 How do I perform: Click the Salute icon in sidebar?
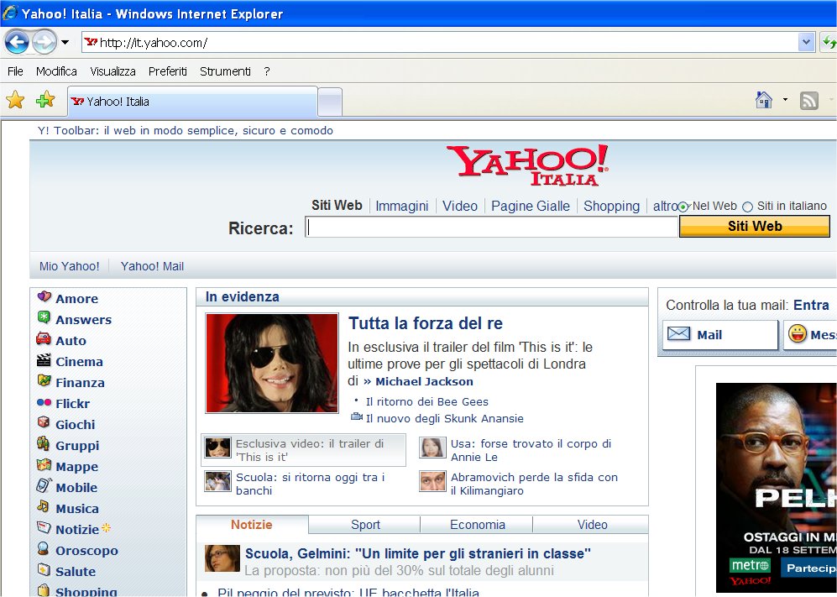(x=44, y=570)
